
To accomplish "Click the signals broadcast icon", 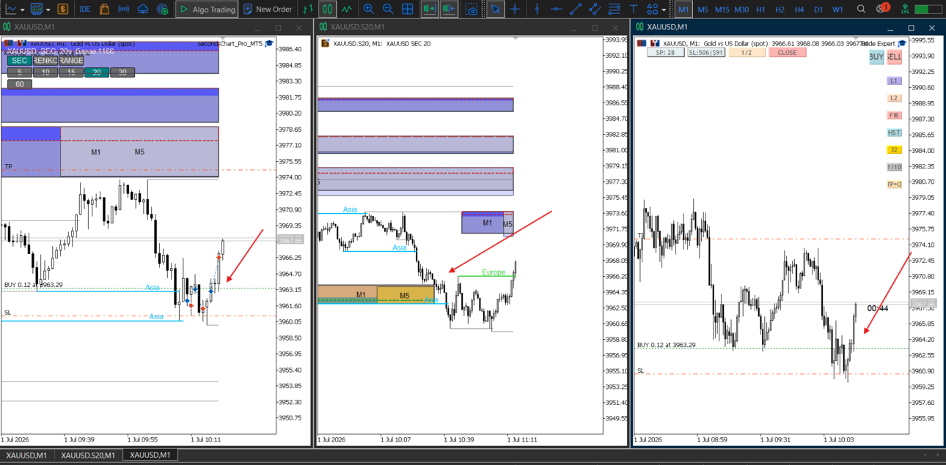I will click(123, 10).
